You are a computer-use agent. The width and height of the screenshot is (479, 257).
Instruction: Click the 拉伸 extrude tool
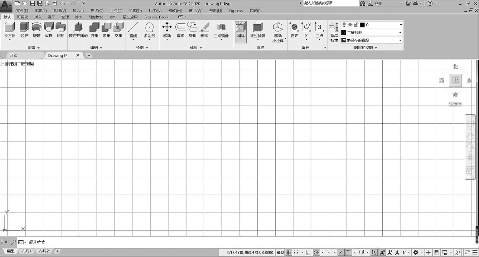(x=24, y=30)
